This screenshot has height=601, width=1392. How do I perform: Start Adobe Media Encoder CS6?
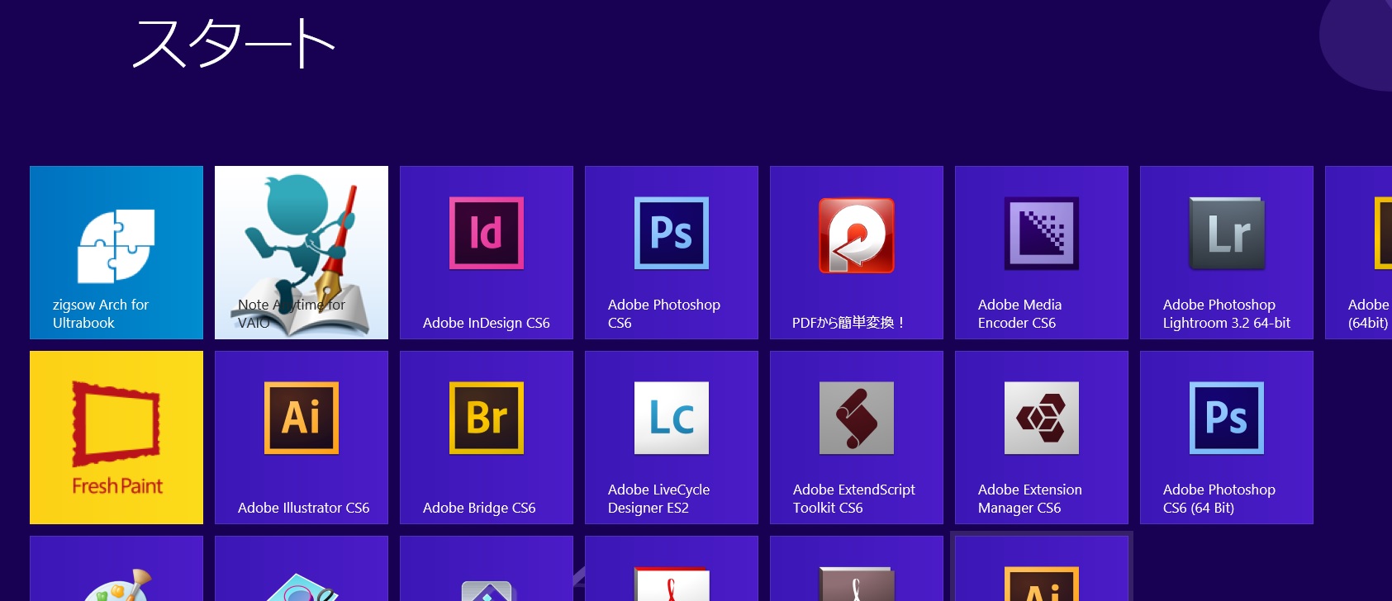click(x=1042, y=253)
